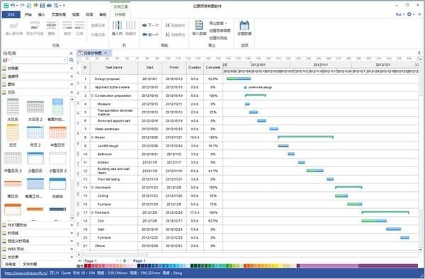Open the Export Data dropdown in ribbon

[x=218, y=23]
